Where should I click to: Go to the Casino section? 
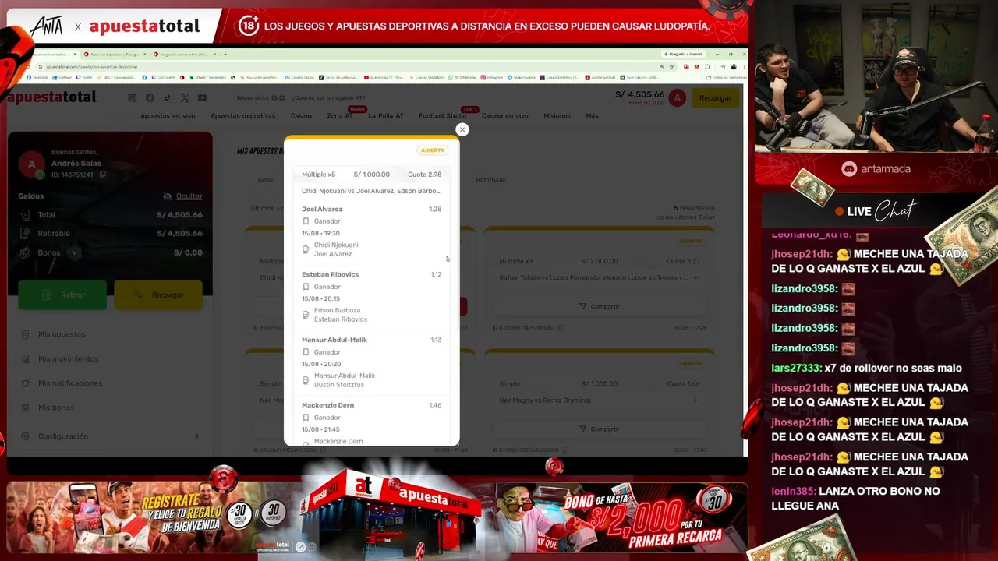click(x=301, y=116)
